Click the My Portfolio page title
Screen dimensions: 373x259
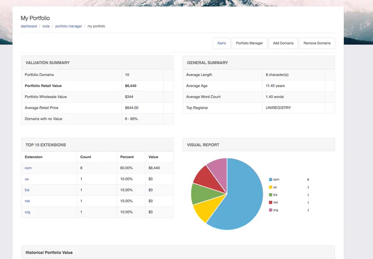coord(35,18)
